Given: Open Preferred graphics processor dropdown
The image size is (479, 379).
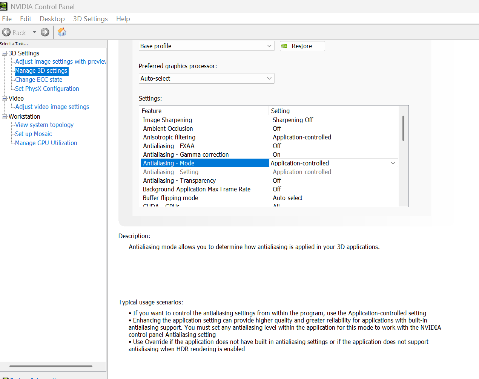Looking at the screenshot, I should pos(206,78).
